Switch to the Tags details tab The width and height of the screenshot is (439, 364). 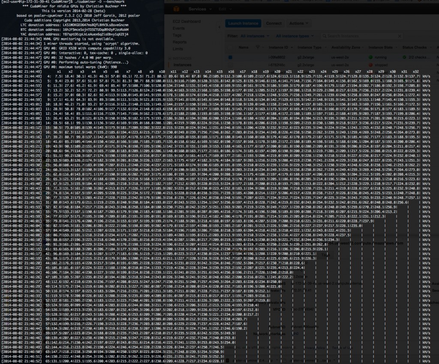[x=326, y=255]
